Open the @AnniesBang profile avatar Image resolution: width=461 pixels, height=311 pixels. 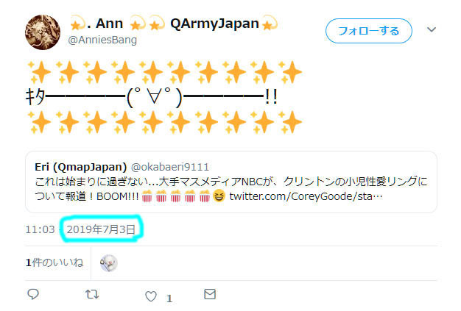pyautogui.click(x=43, y=32)
